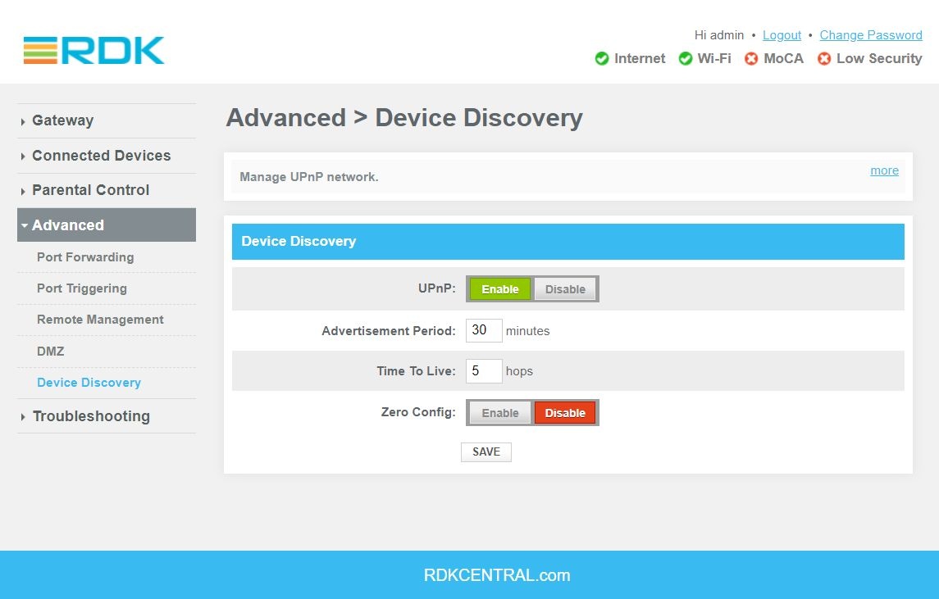Expand the Troubleshooting section
The image size is (939, 599).
[91, 416]
